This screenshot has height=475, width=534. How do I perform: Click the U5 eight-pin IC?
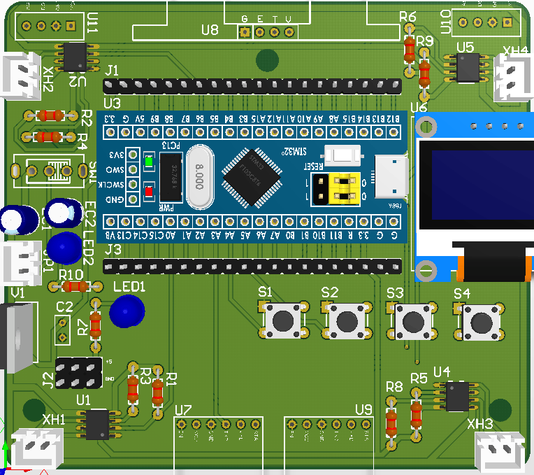click(x=468, y=68)
